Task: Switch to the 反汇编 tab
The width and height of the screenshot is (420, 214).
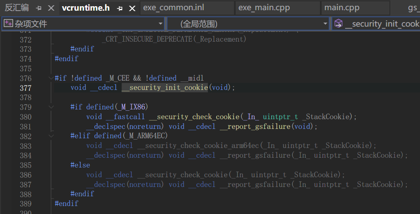Action: coord(16,8)
